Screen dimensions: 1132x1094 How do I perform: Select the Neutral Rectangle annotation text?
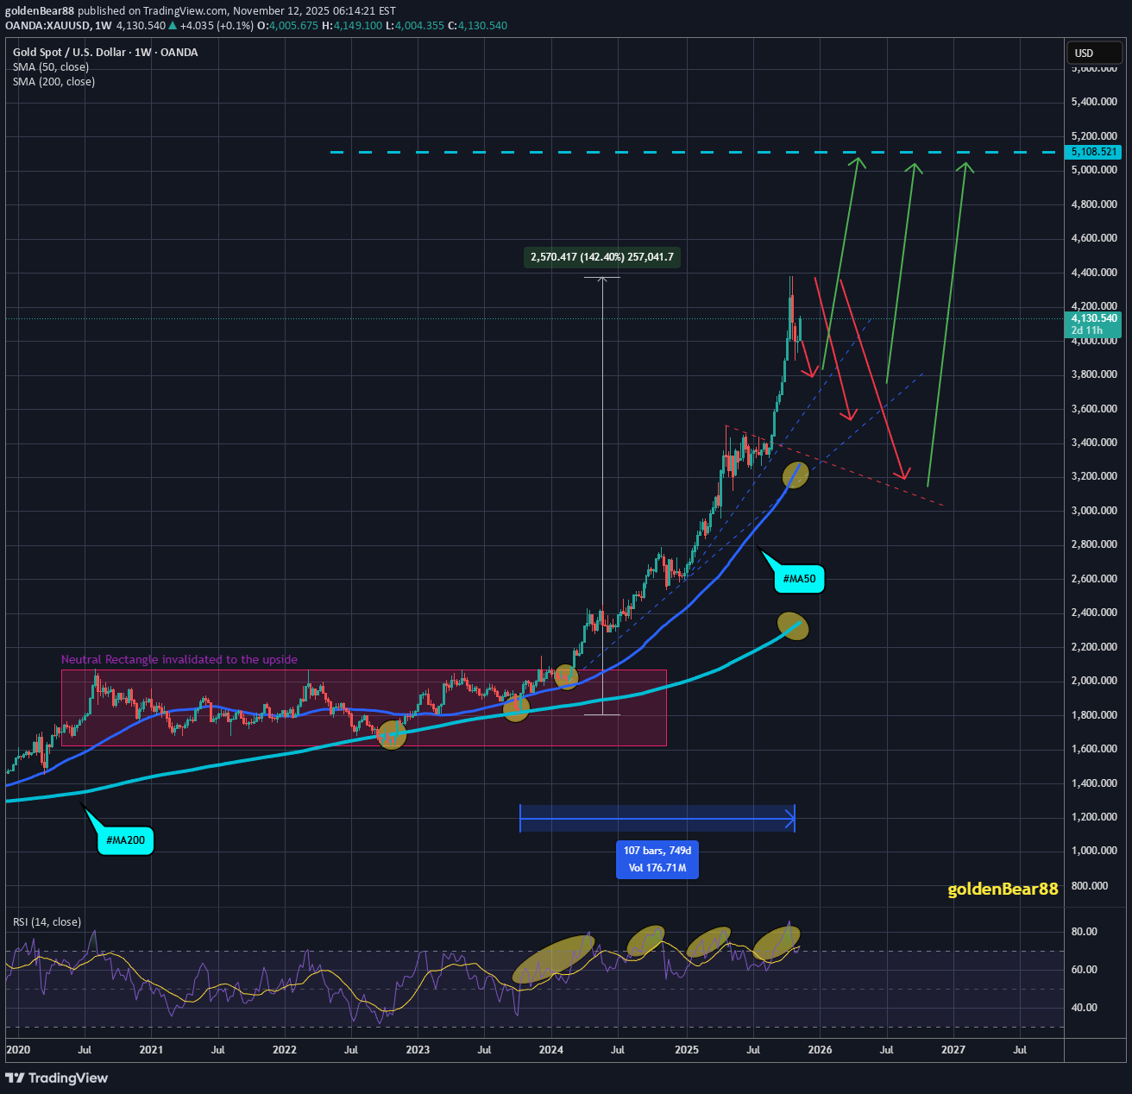tap(179, 659)
